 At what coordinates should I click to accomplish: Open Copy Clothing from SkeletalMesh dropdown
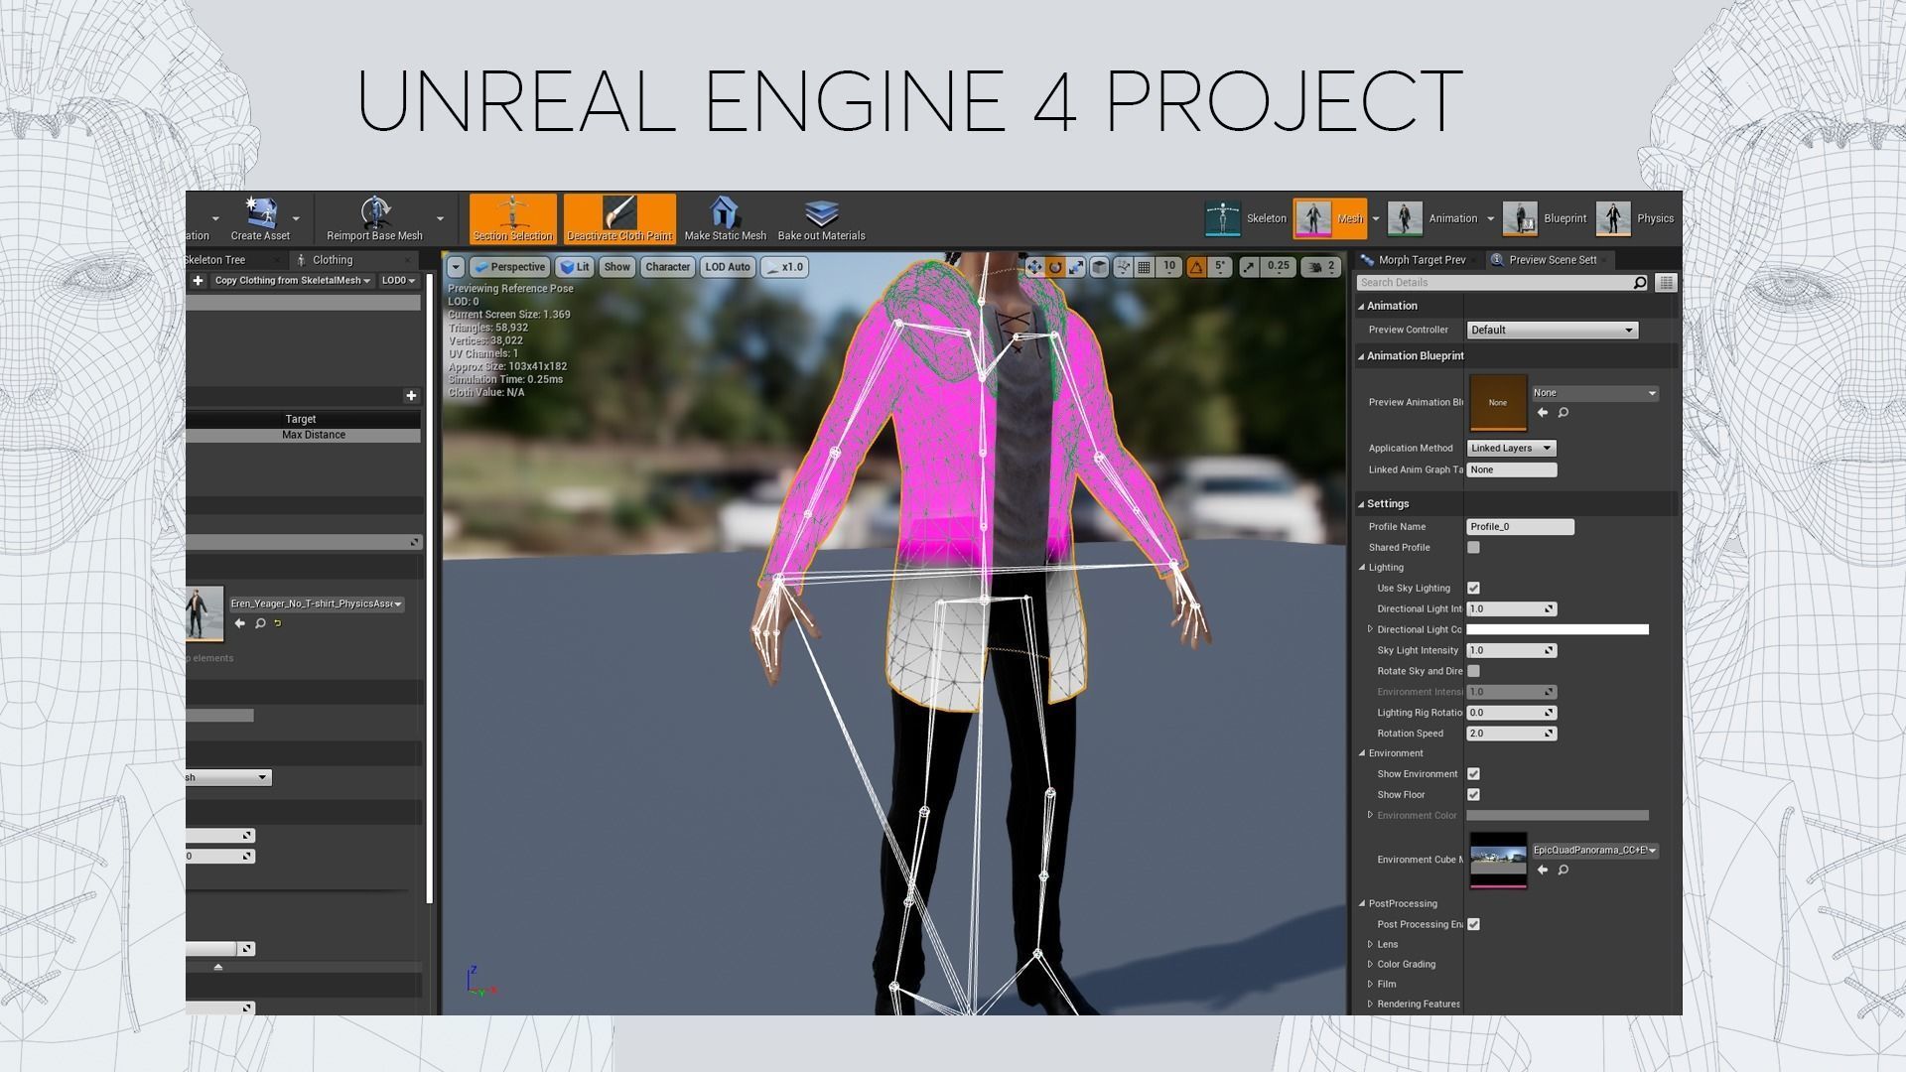(x=292, y=281)
